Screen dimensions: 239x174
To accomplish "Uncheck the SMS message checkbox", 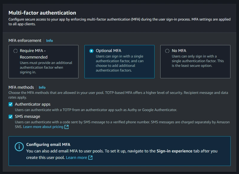I will (11, 116).
